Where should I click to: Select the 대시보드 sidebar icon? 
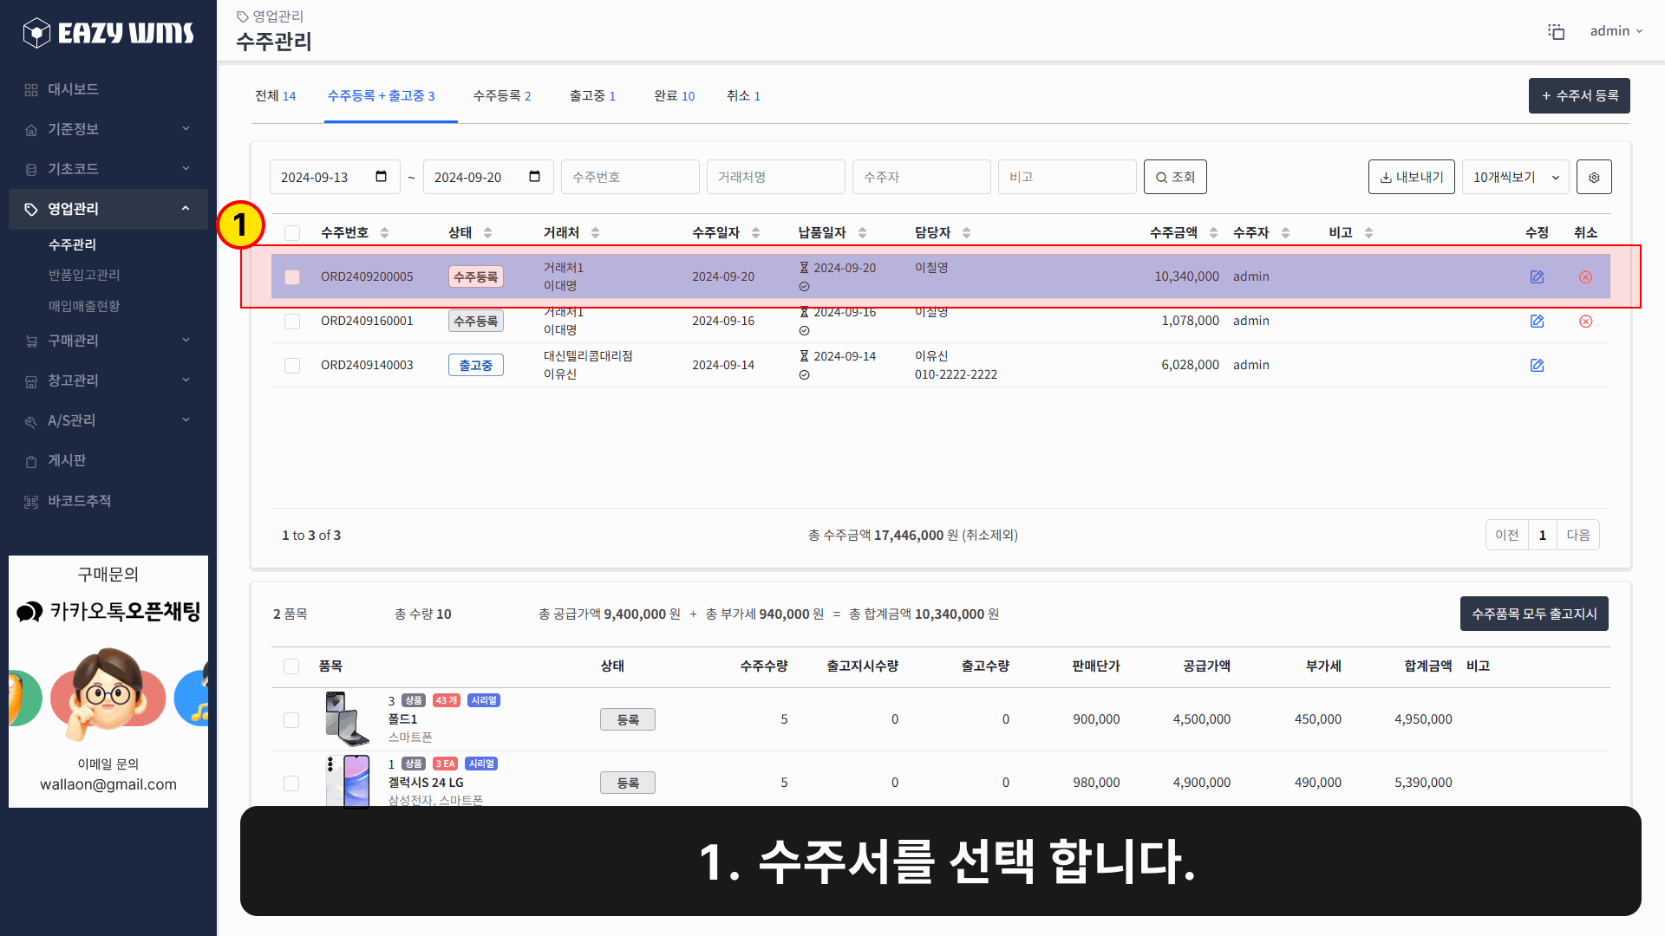30,89
